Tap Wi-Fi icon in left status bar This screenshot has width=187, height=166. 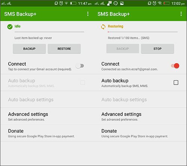67,3
